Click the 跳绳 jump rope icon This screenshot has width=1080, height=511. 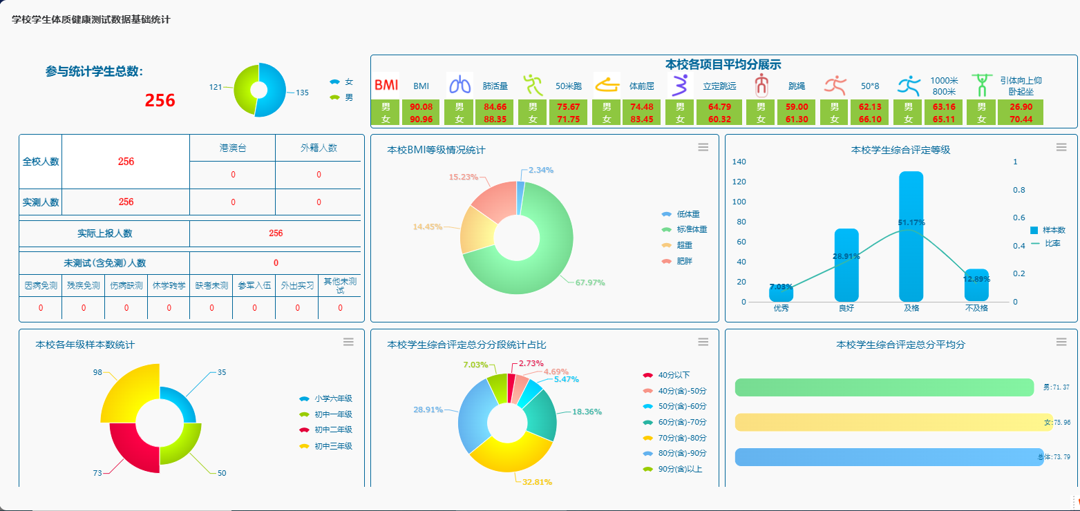[761, 86]
